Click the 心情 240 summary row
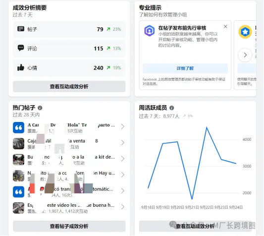Screen dimensions: 264x236 tap(69, 68)
